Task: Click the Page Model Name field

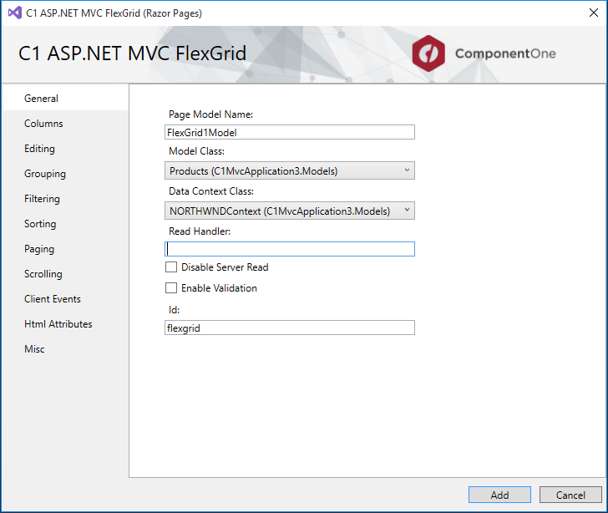Action: pos(290,132)
